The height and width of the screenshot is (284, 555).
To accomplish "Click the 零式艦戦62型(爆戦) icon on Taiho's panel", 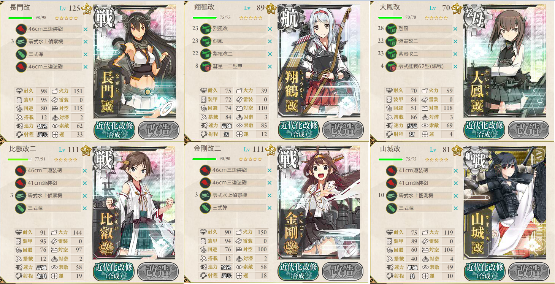I will click(391, 67).
